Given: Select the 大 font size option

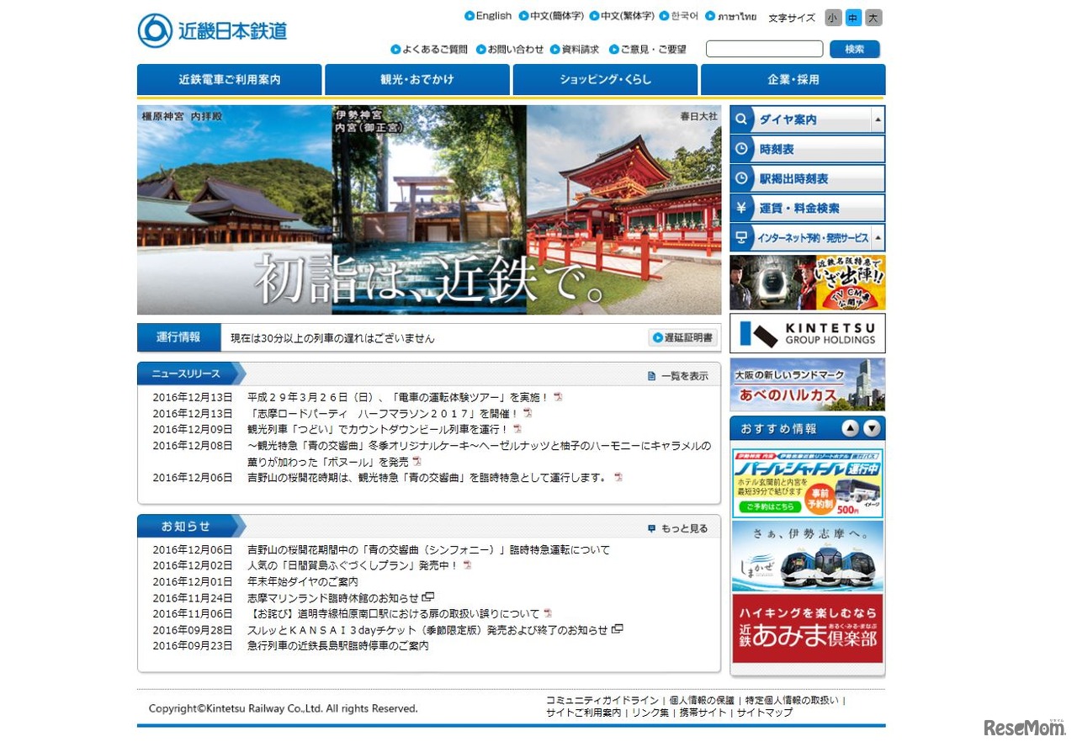Looking at the screenshot, I should tap(873, 18).
